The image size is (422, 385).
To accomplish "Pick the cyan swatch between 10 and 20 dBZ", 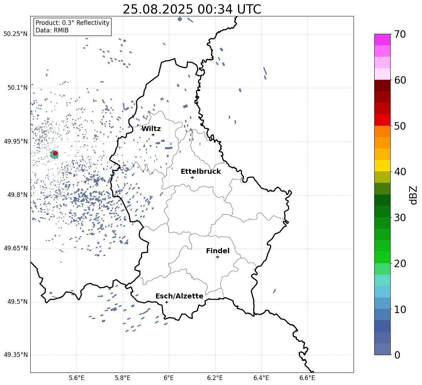I will click(x=382, y=292).
